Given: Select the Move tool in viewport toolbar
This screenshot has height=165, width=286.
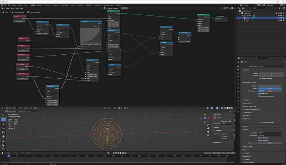Looking at the screenshot, I should pos(3,124).
